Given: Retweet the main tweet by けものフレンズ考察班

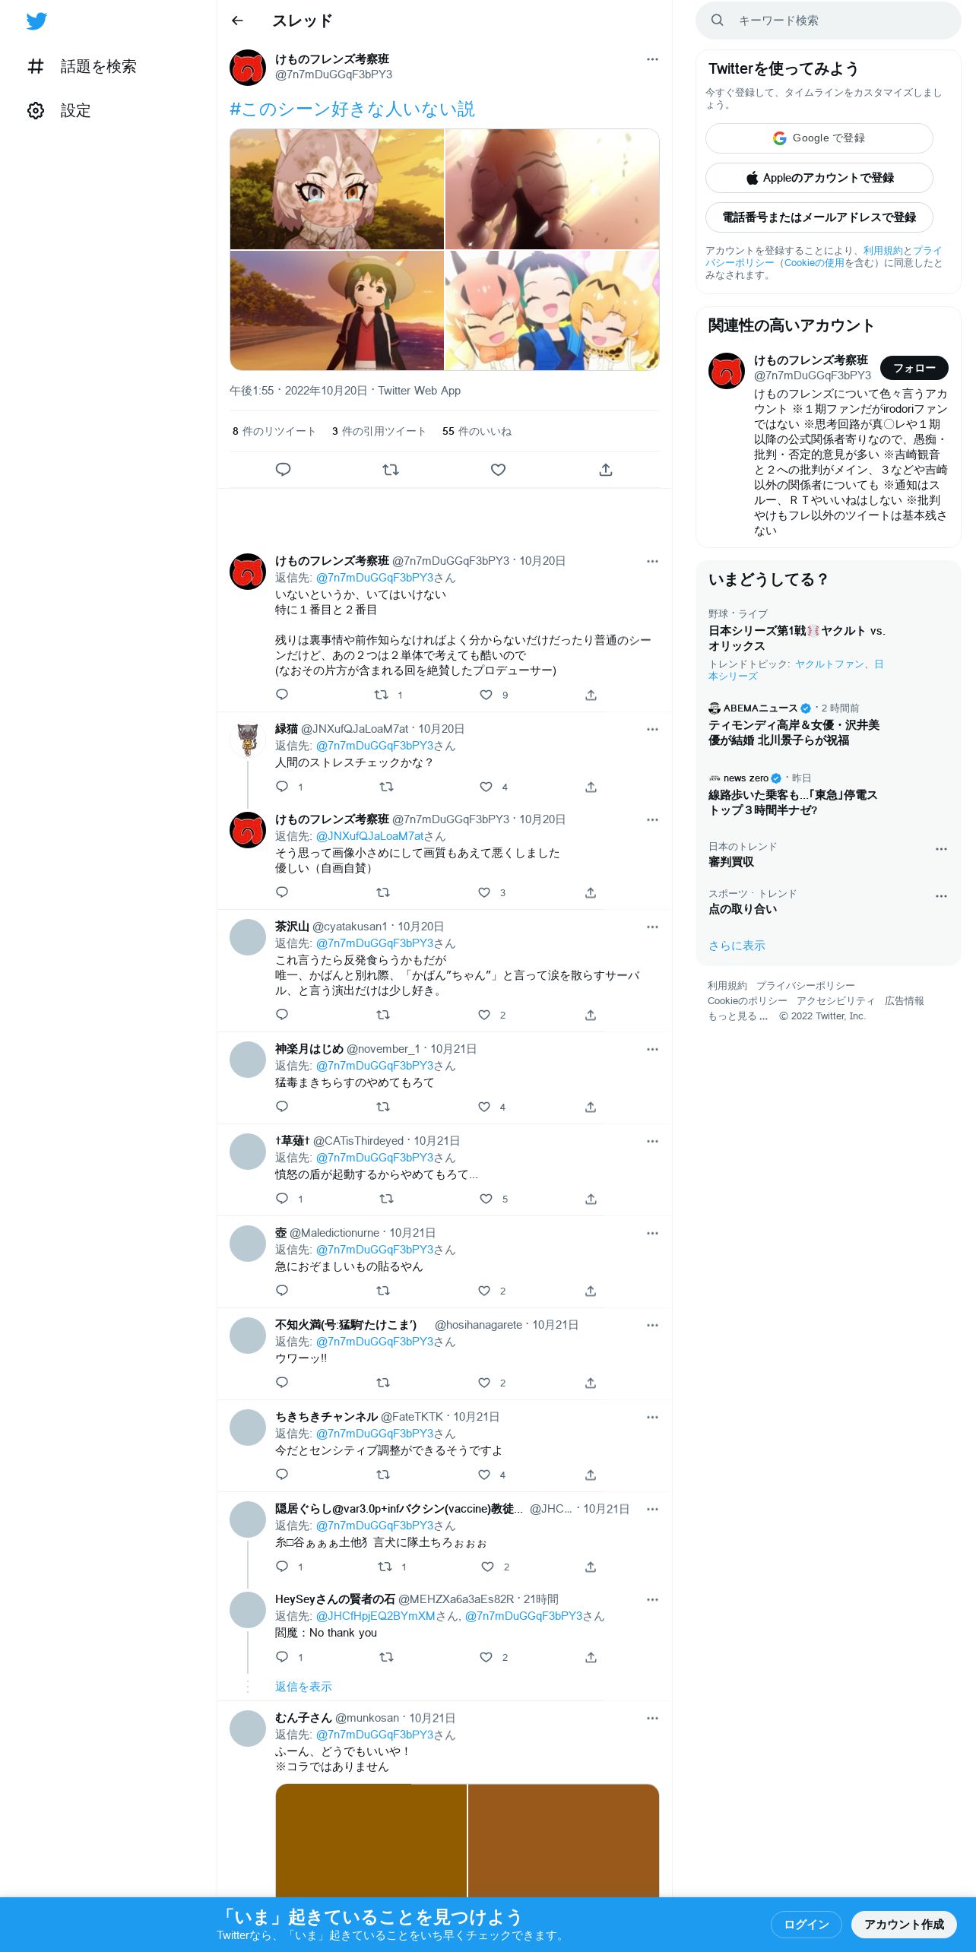Looking at the screenshot, I should 391,469.
